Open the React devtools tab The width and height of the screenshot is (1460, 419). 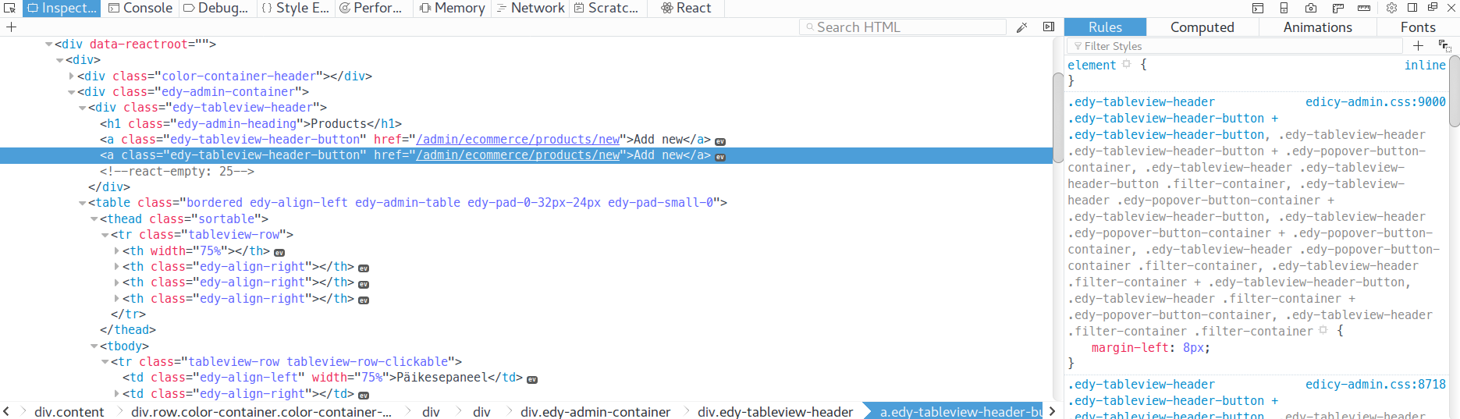coord(686,8)
